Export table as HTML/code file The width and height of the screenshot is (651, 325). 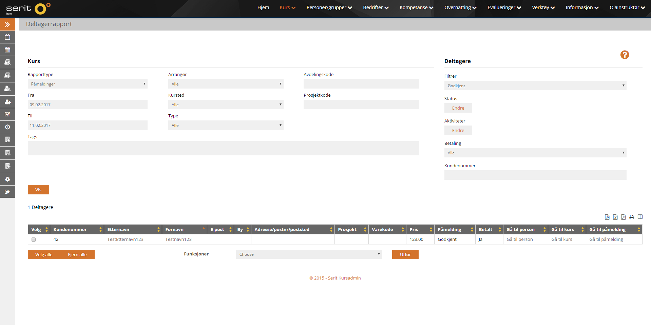point(607,217)
